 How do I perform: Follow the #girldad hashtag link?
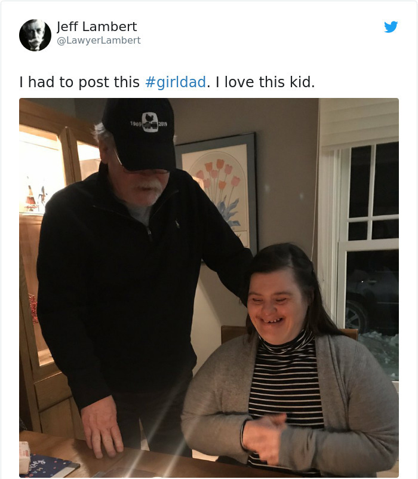coord(176,82)
